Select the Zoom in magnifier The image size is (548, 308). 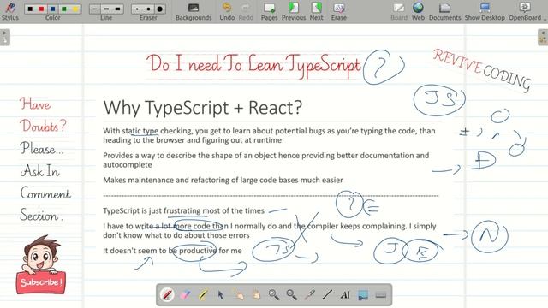(x=274, y=294)
